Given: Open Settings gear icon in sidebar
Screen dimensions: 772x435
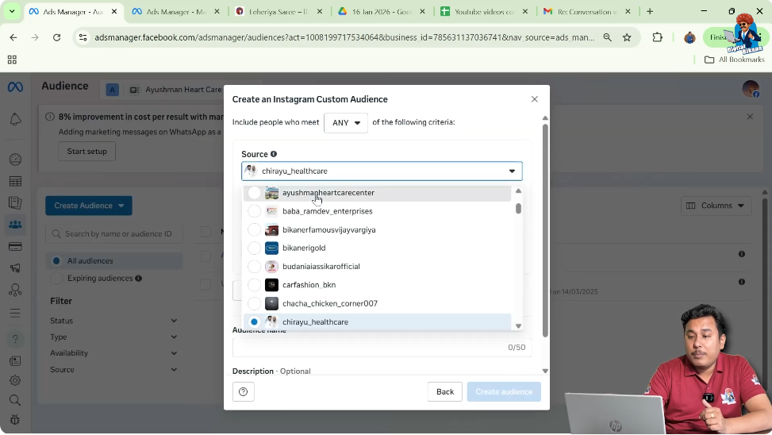Looking at the screenshot, I should pyautogui.click(x=15, y=380).
